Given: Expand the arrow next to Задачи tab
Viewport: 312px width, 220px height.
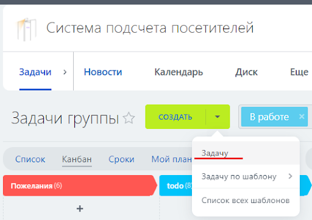Looking at the screenshot, I should coord(65,72).
